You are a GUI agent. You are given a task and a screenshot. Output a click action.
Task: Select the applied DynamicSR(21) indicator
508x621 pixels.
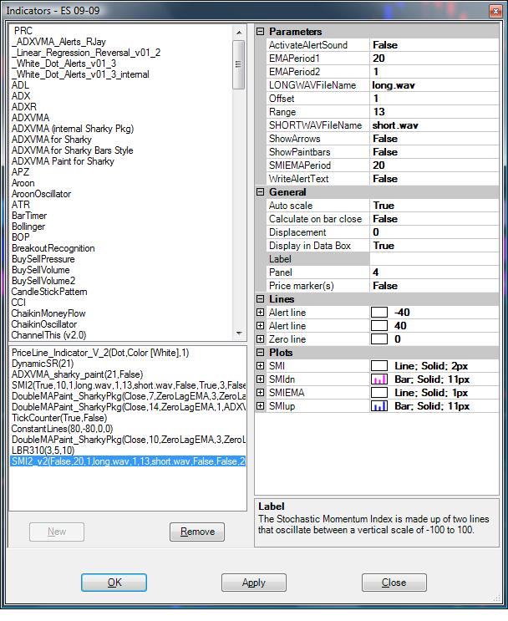pos(43,364)
